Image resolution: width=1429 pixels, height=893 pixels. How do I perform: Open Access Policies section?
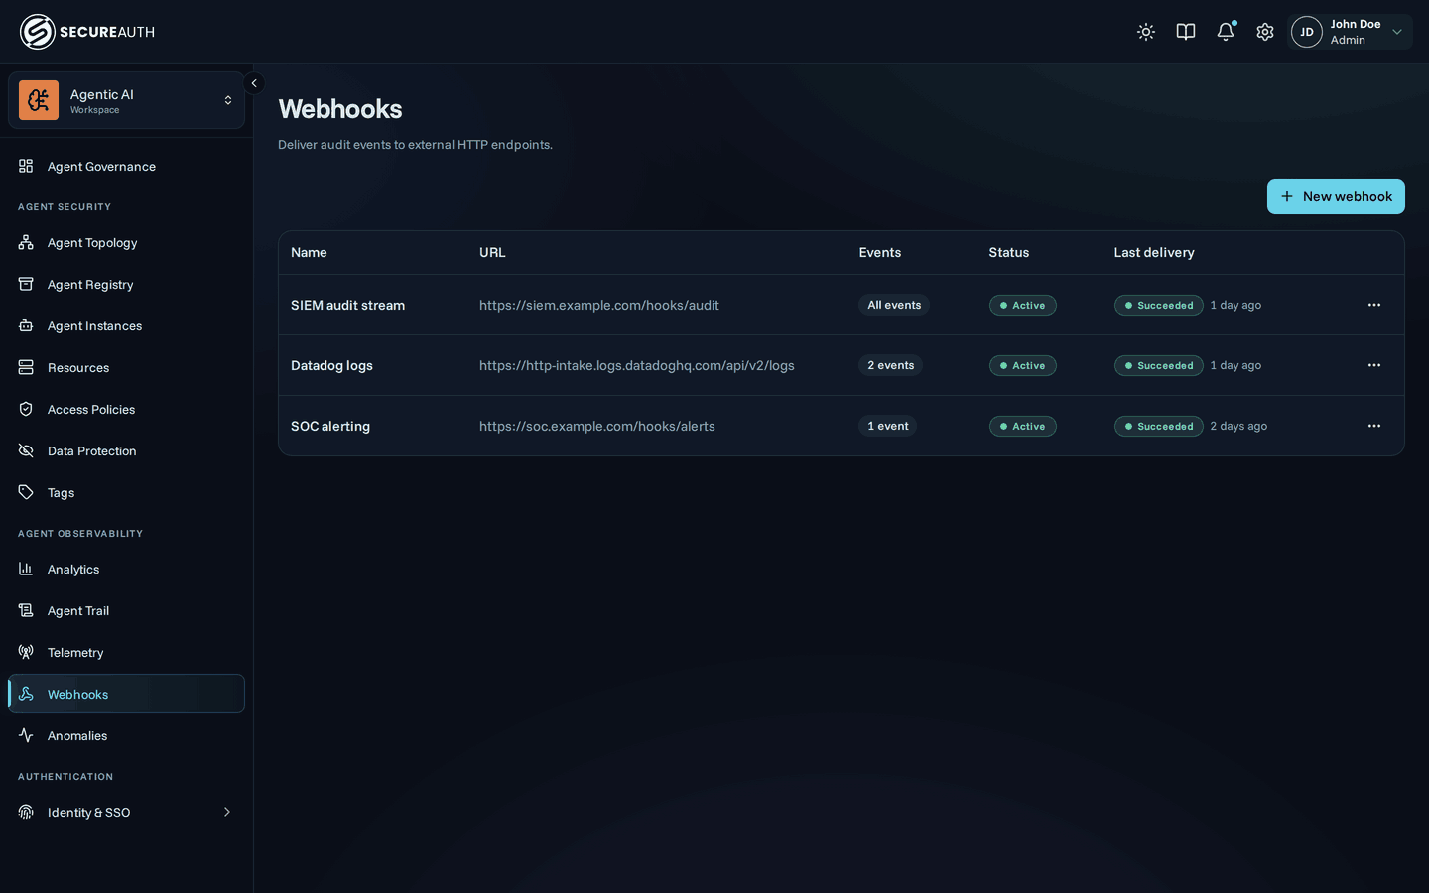(x=126, y=409)
